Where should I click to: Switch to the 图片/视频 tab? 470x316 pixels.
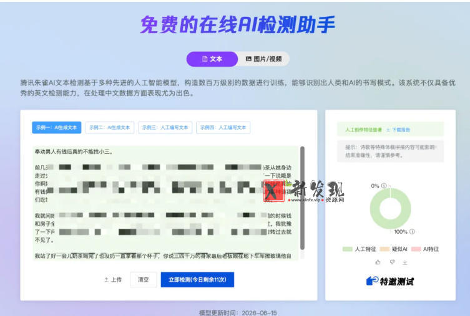coord(263,59)
